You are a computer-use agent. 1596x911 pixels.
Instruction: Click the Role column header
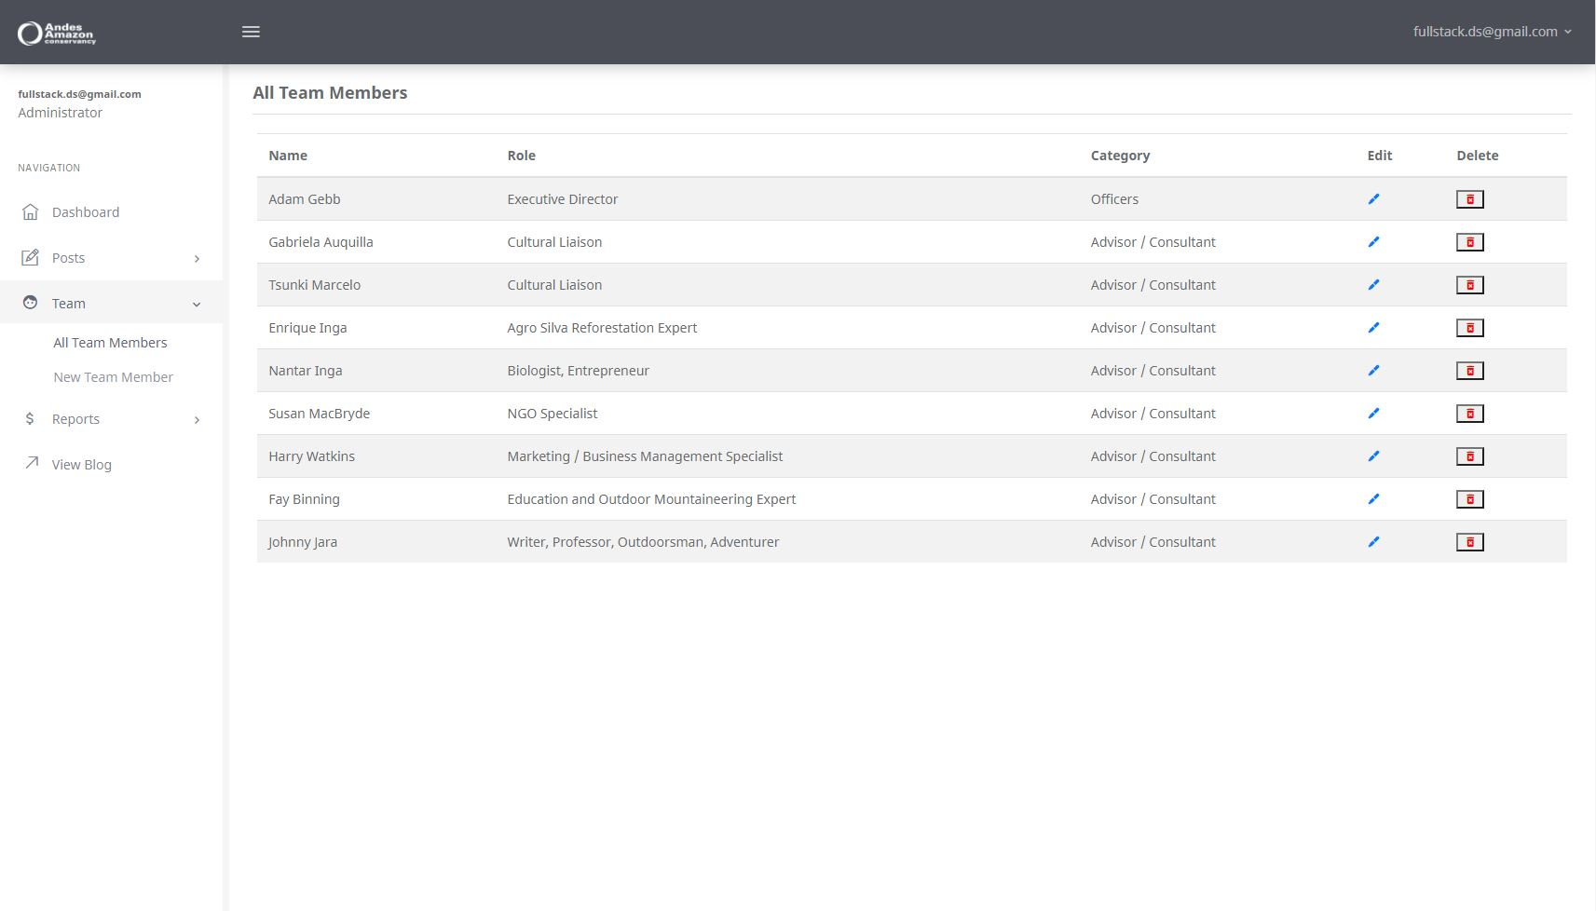coord(522,156)
